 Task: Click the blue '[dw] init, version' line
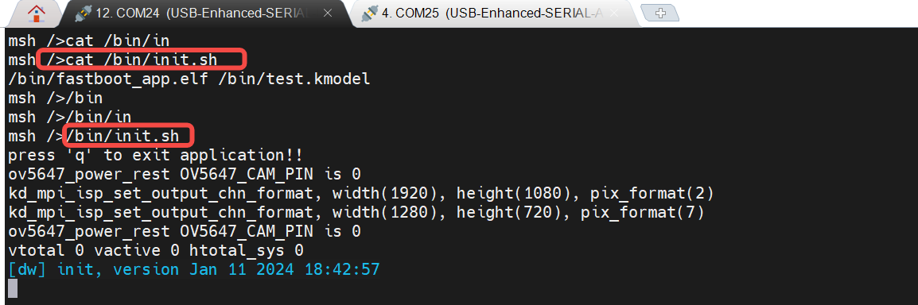point(194,269)
